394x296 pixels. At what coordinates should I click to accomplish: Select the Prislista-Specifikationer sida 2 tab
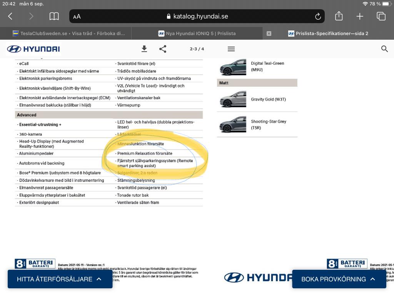328,34
